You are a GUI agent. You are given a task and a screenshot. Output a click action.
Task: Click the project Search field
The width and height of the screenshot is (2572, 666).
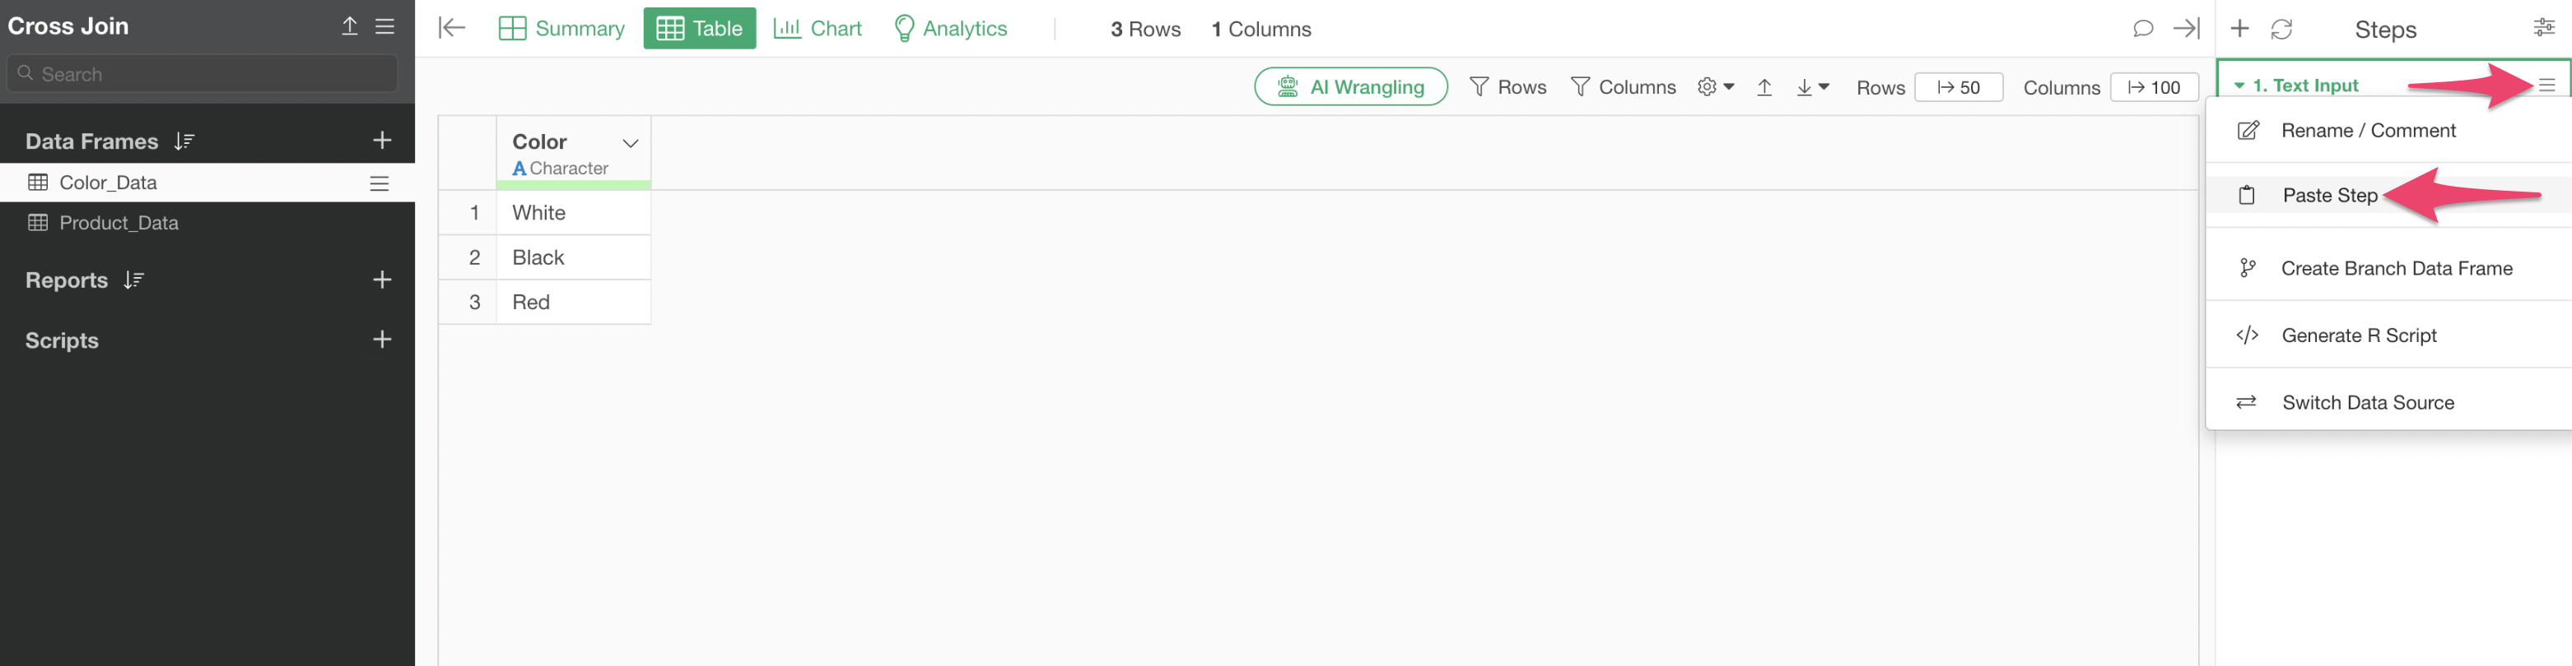(x=202, y=74)
